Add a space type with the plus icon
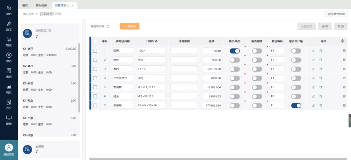Image resolution: width=351 pixels, height=160 pixels. (50, 31)
